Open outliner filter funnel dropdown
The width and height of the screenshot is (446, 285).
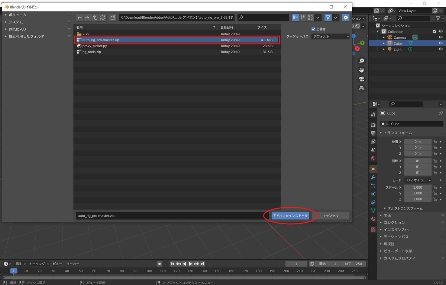point(440,18)
